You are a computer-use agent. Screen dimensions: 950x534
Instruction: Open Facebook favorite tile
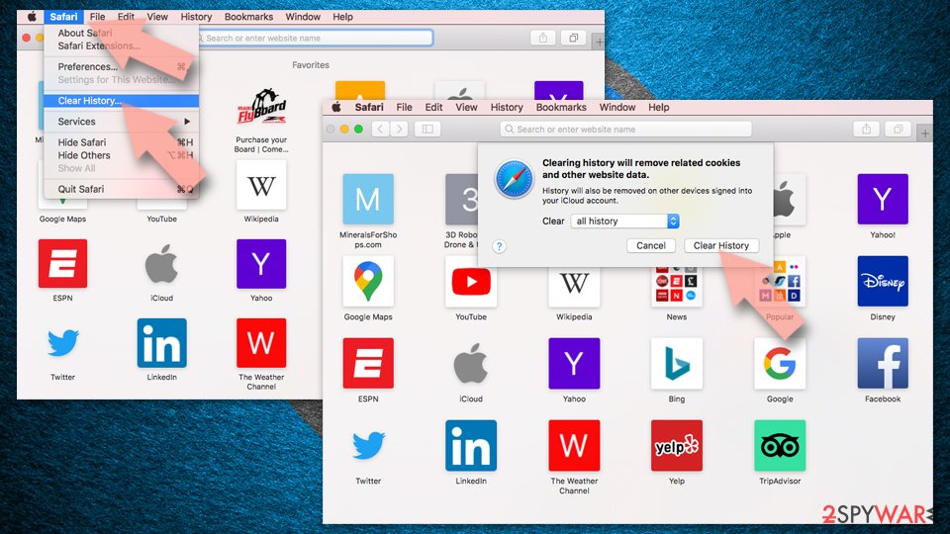point(883,363)
